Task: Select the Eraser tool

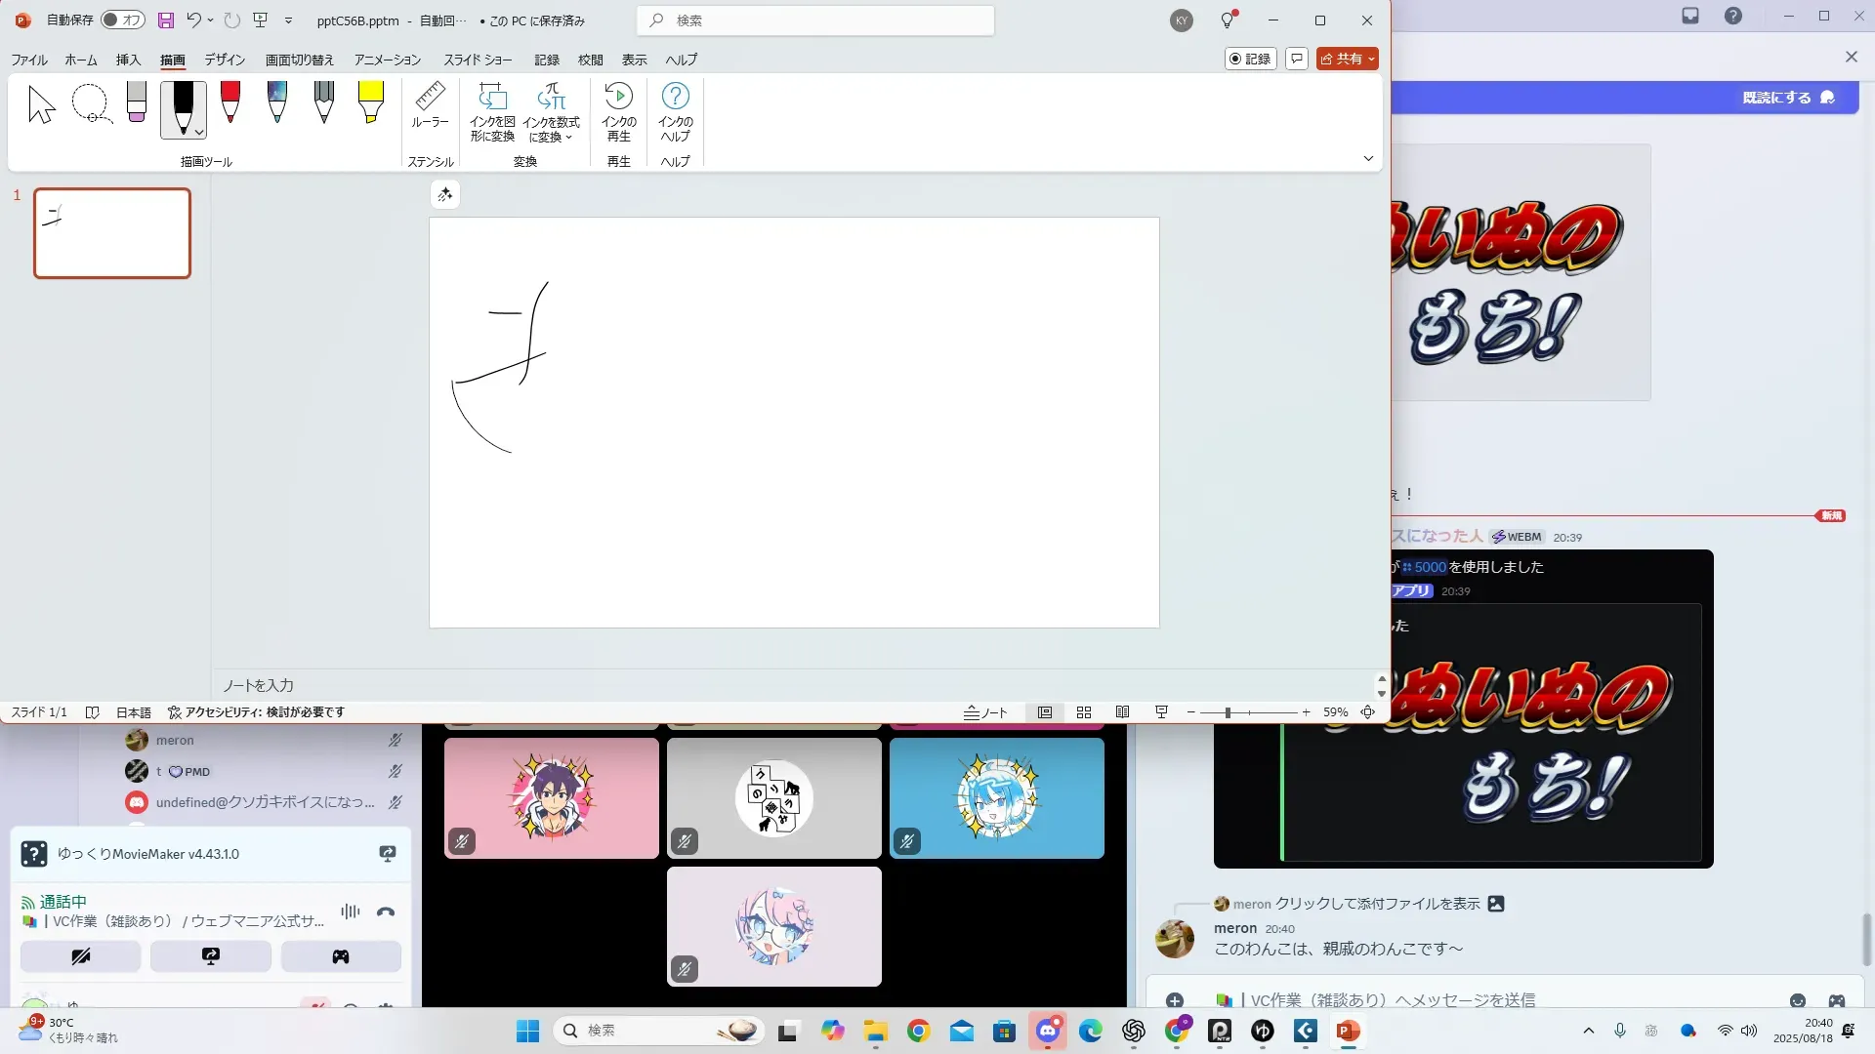Action: [137, 102]
